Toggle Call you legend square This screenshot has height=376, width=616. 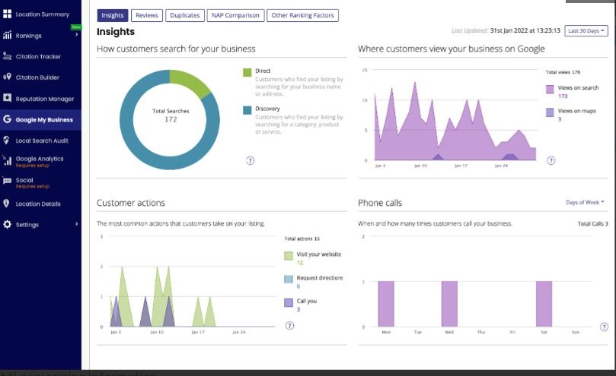coord(289,302)
